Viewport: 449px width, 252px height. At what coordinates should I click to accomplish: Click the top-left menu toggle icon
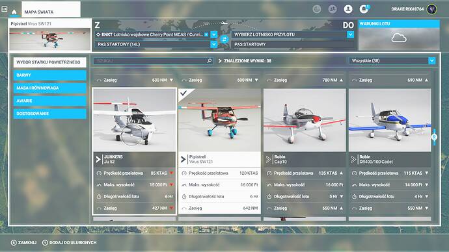5,9
